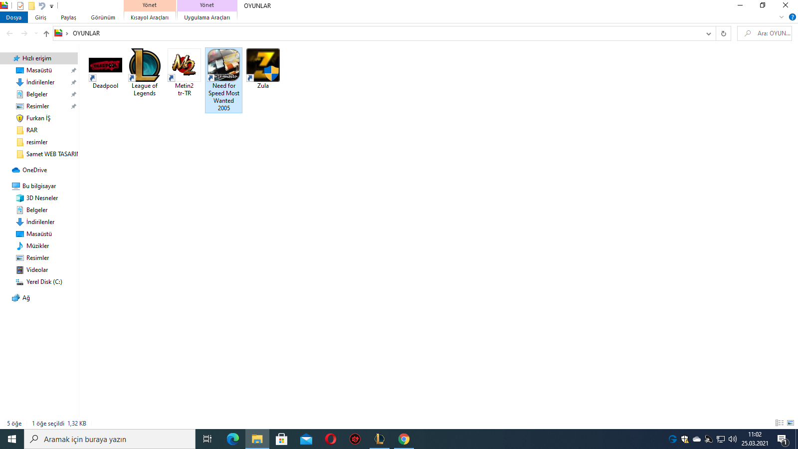Expand the address bar history dropdown
This screenshot has width=798, height=449.
708,33
